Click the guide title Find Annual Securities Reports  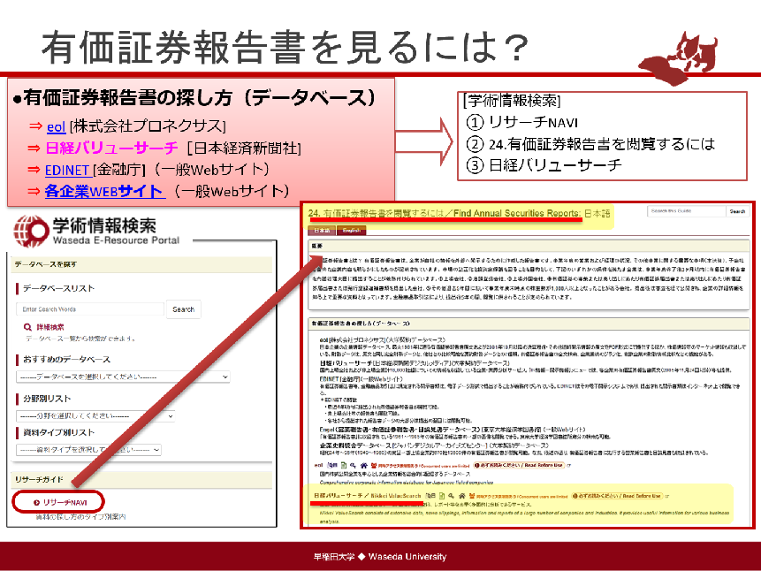pos(517,213)
